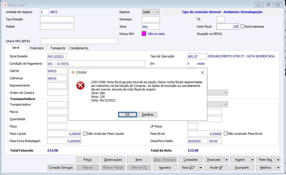Open the Complemento tab
Viewport: 286px width, 175px height.
click(79, 48)
